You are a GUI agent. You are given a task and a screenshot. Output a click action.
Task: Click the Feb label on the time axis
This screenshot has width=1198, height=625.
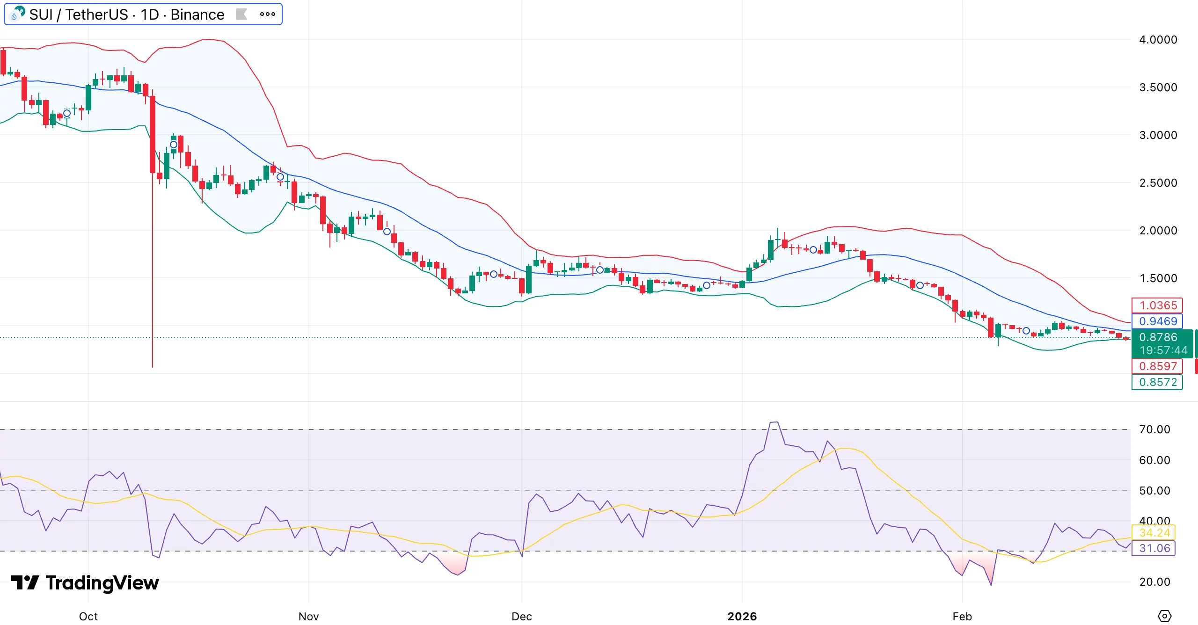(964, 617)
